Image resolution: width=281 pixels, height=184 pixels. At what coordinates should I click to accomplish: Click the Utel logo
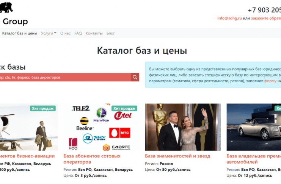click(123, 115)
